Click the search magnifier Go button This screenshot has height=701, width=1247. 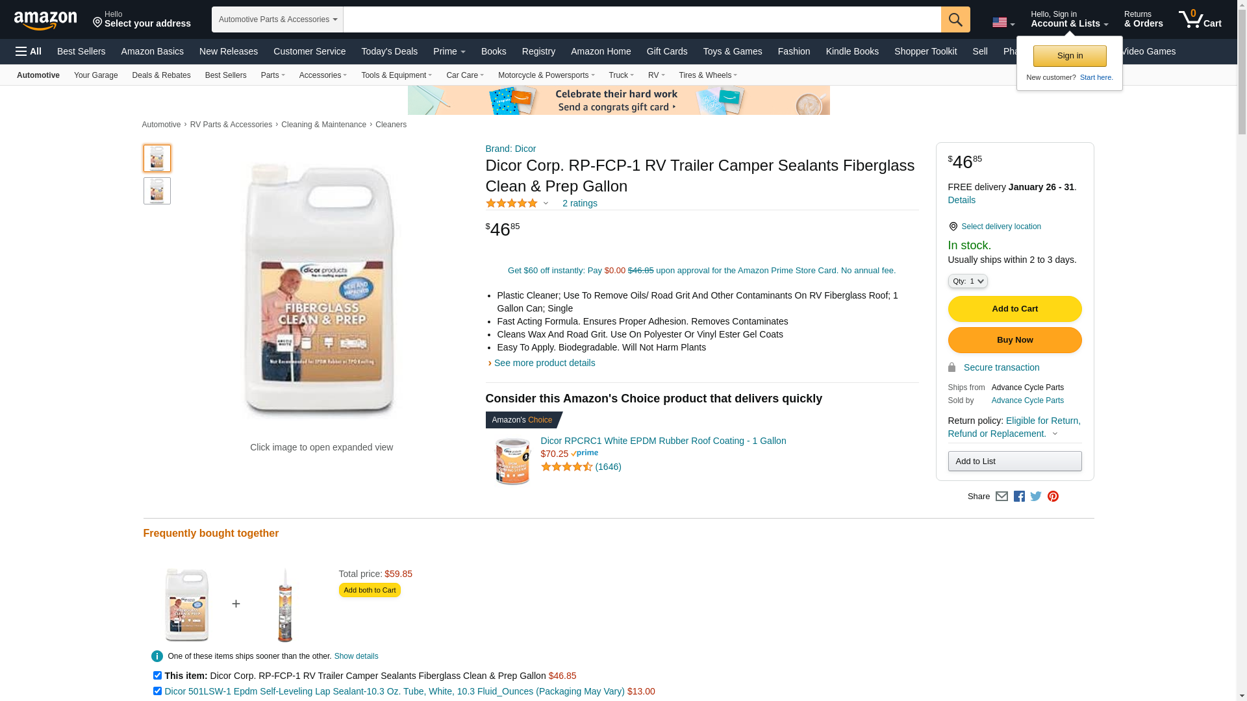(x=955, y=19)
